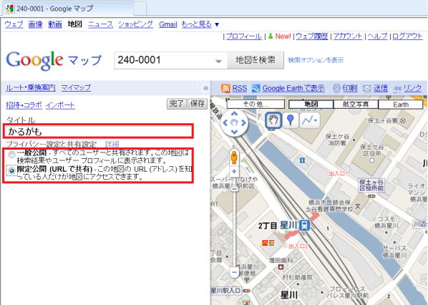Switch to Earth view
The image size is (428, 305).
coord(401,105)
